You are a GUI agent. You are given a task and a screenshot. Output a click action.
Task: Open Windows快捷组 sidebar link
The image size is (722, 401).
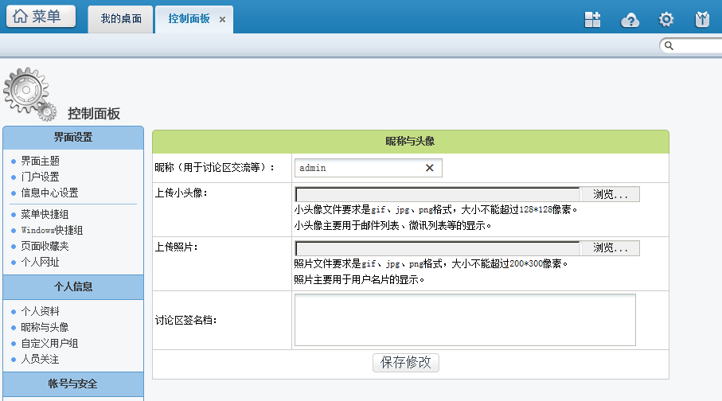pos(52,230)
